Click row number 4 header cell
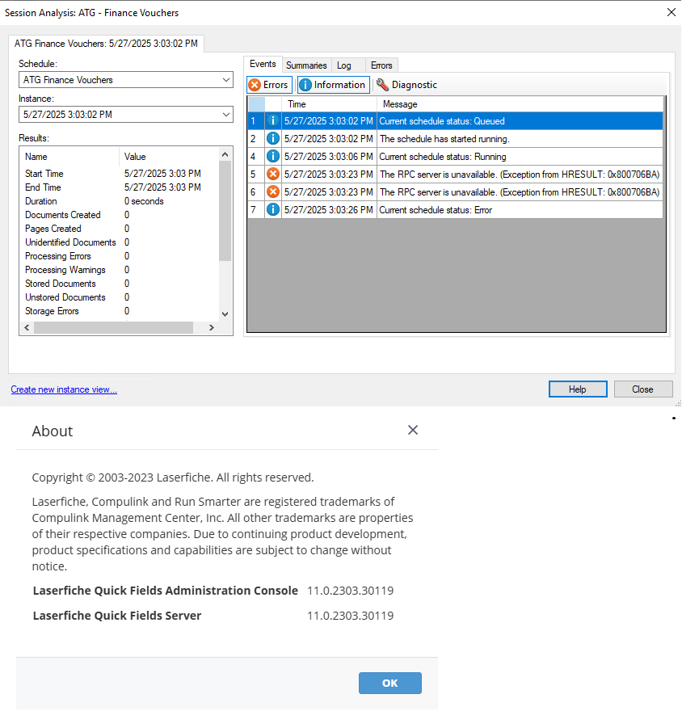Image resolution: width=682 pixels, height=711 pixels. point(256,157)
